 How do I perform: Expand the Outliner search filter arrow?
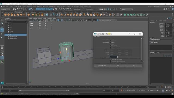26,22
